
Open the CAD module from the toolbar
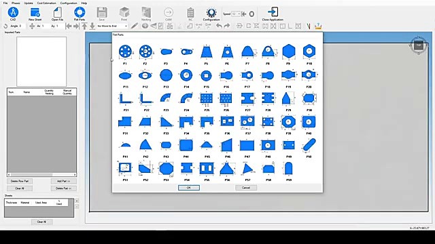point(13,14)
